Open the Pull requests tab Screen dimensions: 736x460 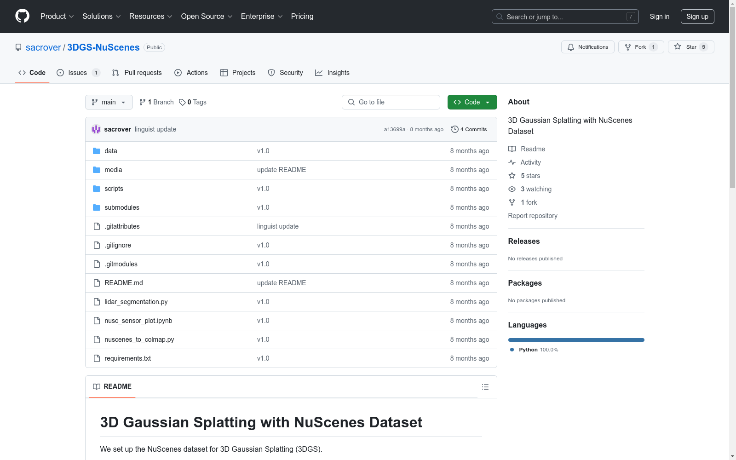click(137, 73)
